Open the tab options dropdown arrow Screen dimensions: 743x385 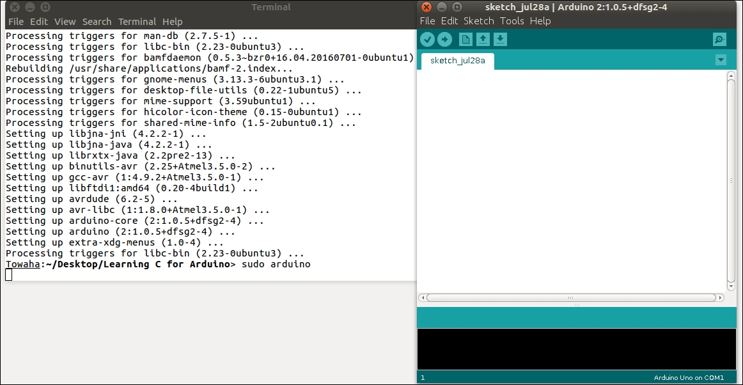click(721, 60)
